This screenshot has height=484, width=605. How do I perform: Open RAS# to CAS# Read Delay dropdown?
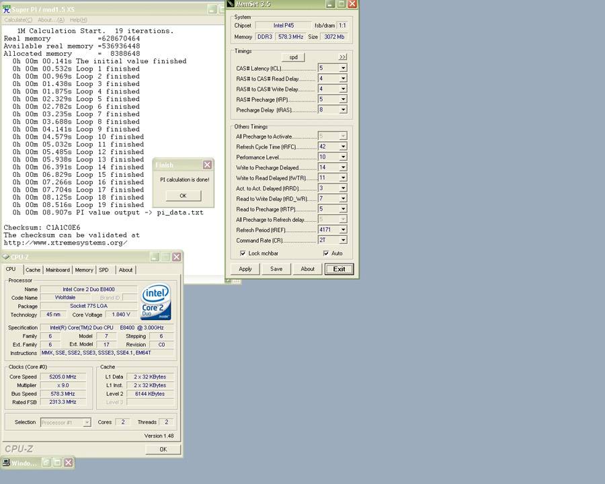click(343, 79)
